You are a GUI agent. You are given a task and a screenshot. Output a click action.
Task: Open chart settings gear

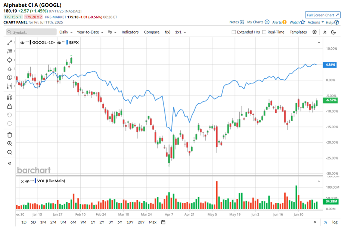pos(314,32)
